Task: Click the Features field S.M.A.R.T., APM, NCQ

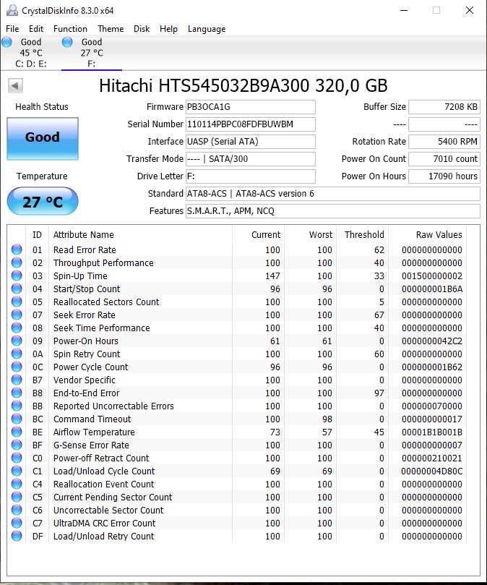Action: [x=332, y=211]
